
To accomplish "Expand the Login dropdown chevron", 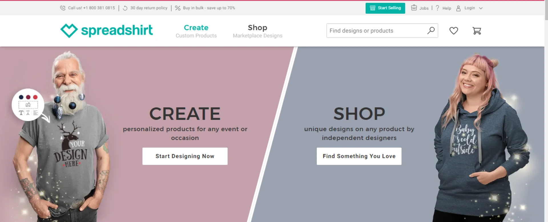I will pyautogui.click(x=481, y=8).
